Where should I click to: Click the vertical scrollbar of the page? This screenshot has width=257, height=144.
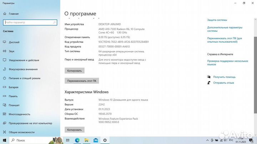click(255, 74)
